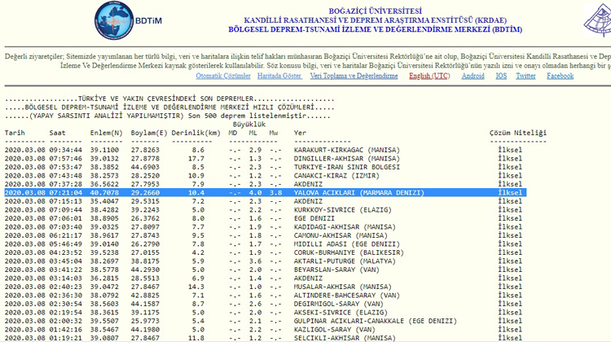
Task: Click CANAKCI-KIRAZ (IZMIR) location text
Action: (336, 176)
